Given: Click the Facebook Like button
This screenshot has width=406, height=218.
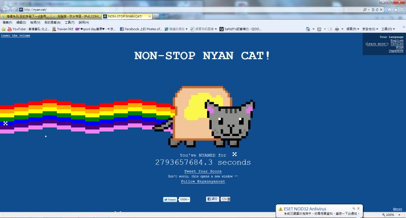Looking at the screenshot, I should (x=213, y=199).
